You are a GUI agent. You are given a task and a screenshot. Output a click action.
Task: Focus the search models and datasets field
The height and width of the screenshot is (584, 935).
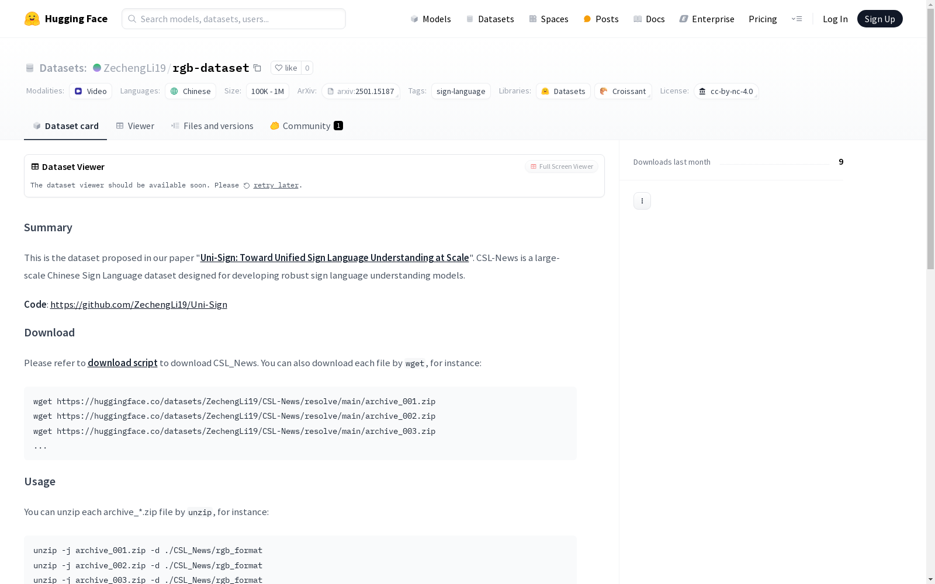(234, 19)
